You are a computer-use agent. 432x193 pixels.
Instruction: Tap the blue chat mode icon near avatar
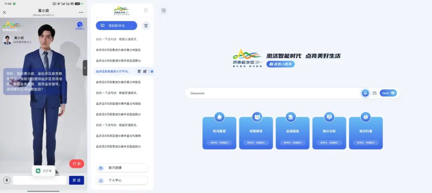coord(80,25)
